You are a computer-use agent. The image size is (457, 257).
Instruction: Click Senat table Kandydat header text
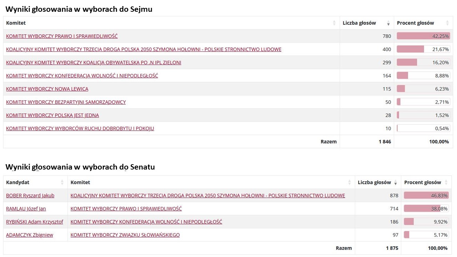(18, 182)
